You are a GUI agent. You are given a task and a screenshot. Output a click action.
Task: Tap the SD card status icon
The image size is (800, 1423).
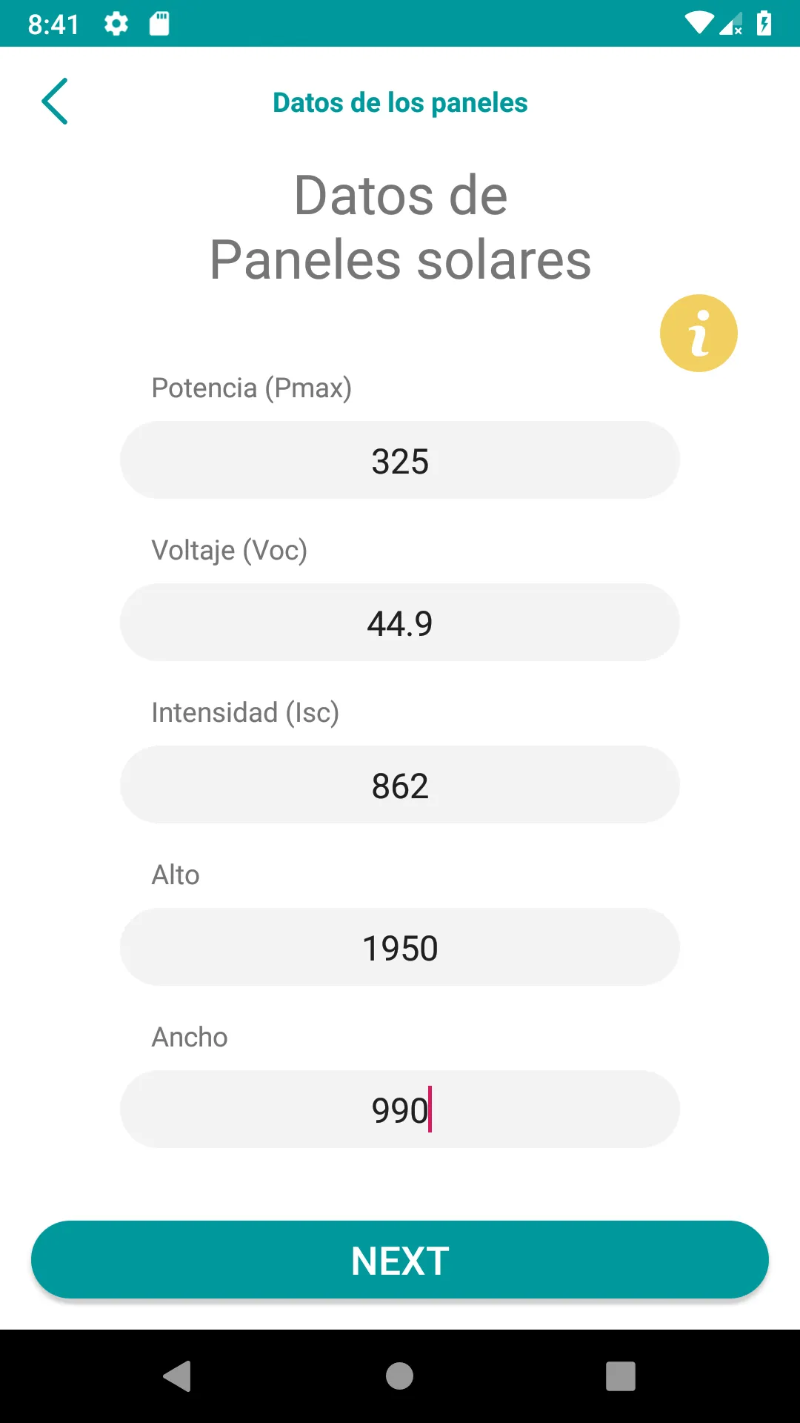[159, 24]
